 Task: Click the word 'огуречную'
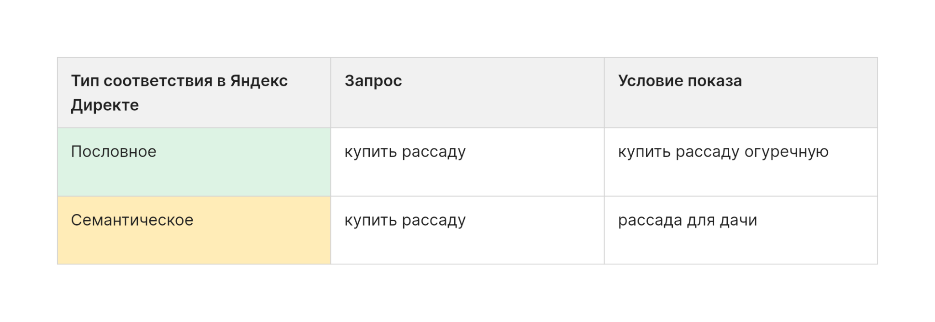click(x=787, y=152)
